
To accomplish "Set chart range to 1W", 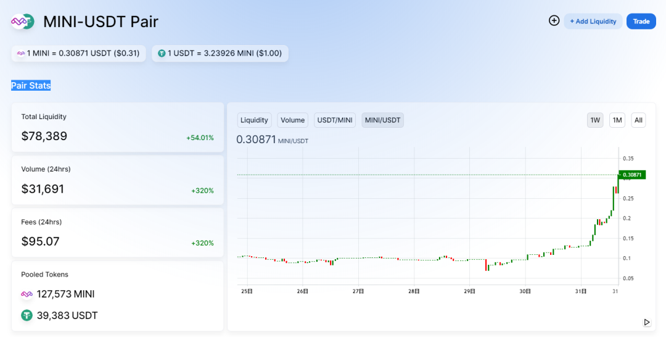I will pyautogui.click(x=595, y=120).
